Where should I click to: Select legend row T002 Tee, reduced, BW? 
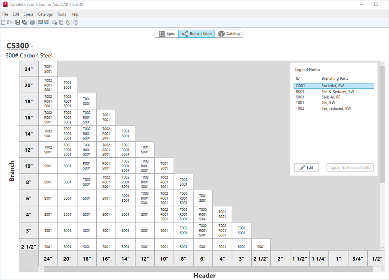(334, 108)
